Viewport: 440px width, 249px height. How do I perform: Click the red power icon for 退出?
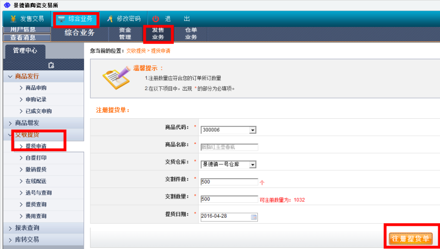pyautogui.click(x=156, y=19)
